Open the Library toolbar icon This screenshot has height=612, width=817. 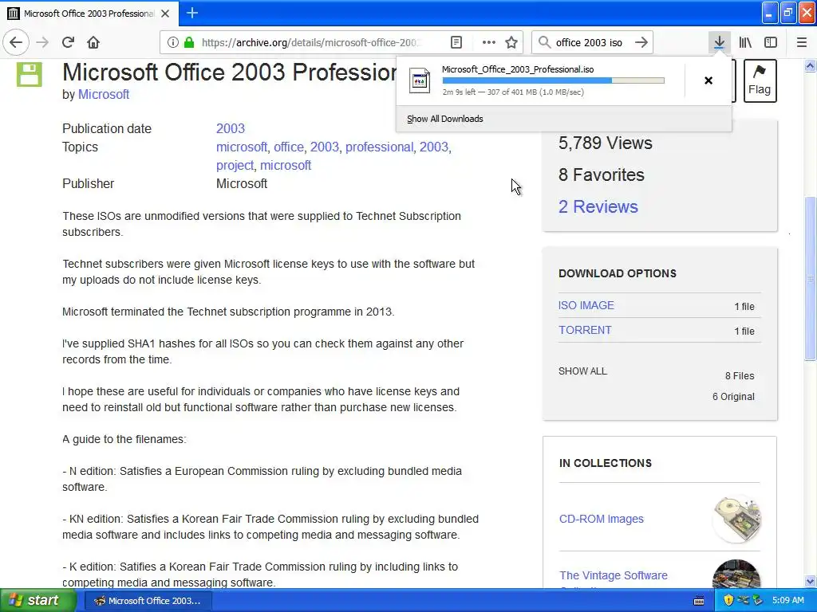pyautogui.click(x=745, y=43)
